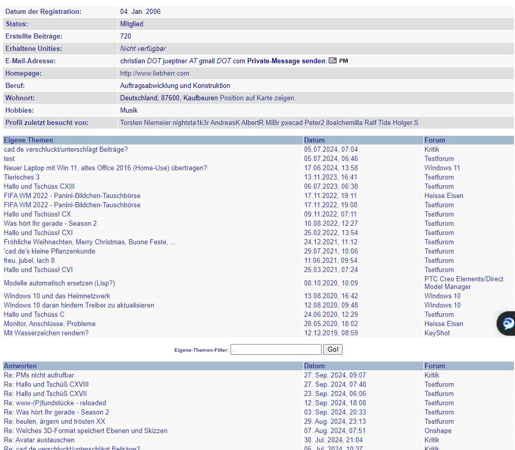The width and height of the screenshot is (515, 450).
Task: Open topic Hallo und Tschüss! CVI
Action: 38,269
